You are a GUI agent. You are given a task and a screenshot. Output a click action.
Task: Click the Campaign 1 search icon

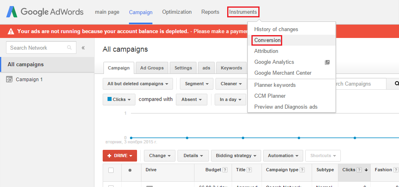point(9,80)
